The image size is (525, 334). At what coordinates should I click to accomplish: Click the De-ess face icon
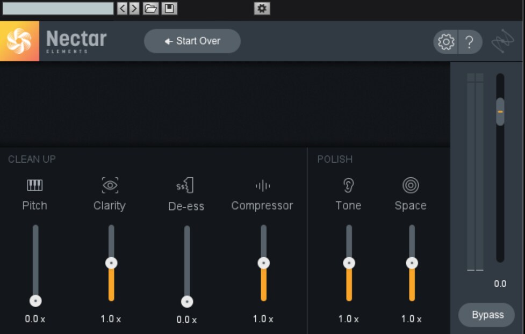tap(185, 185)
